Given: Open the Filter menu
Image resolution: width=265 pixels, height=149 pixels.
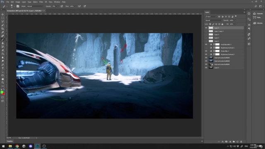Looking at the screenshot, I should point(41,2).
